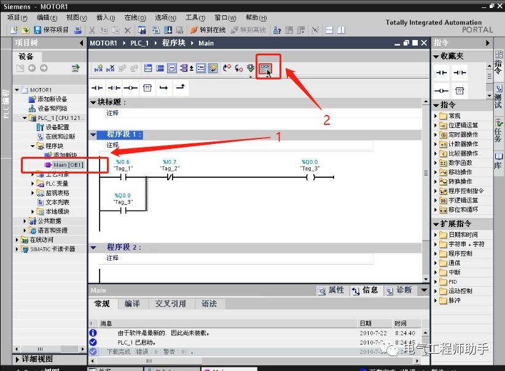
Task: Open the 属性 properties tab
Action: (x=331, y=290)
